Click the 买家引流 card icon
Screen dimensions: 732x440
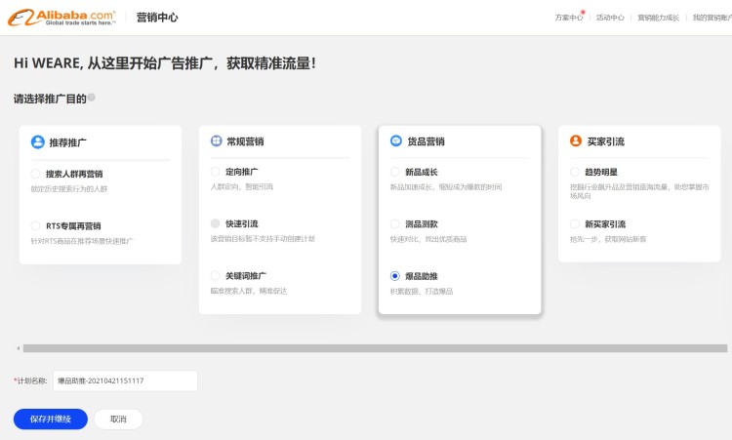(576, 141)
